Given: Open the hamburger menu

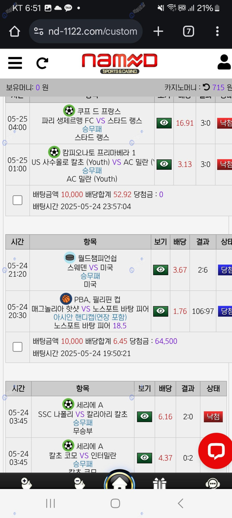Looking at the screenshot, I should click(x=15, y=63).
